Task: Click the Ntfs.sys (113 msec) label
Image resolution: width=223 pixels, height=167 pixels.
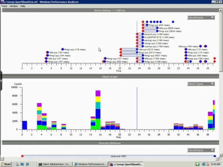Action: (x=197, y=50)
